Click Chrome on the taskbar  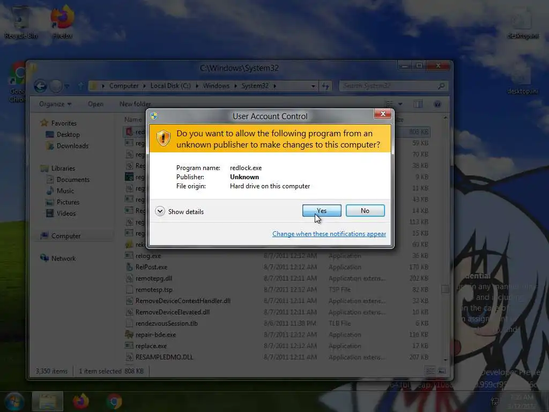tap(114, 401)
